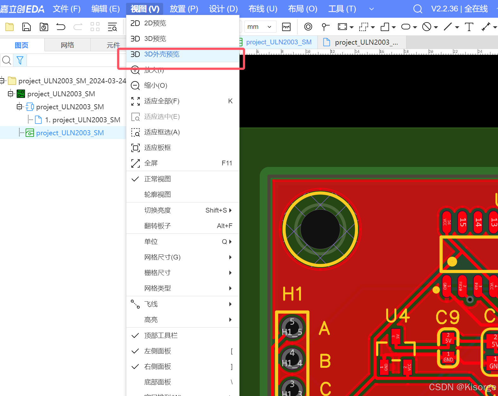
Task: Open the 布线 (U) menu
Action: [263, 9]
